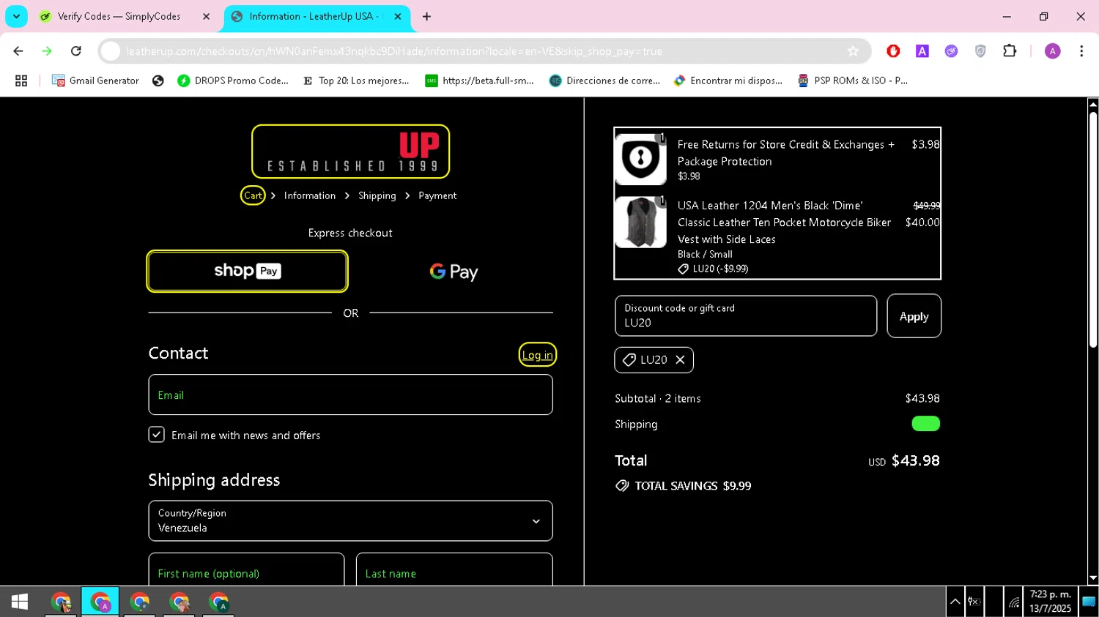This screenshot has height=617, width=1099.
Task: Open PSP ROMs & ISO bookmark
Action: click(x=853, y=81)
